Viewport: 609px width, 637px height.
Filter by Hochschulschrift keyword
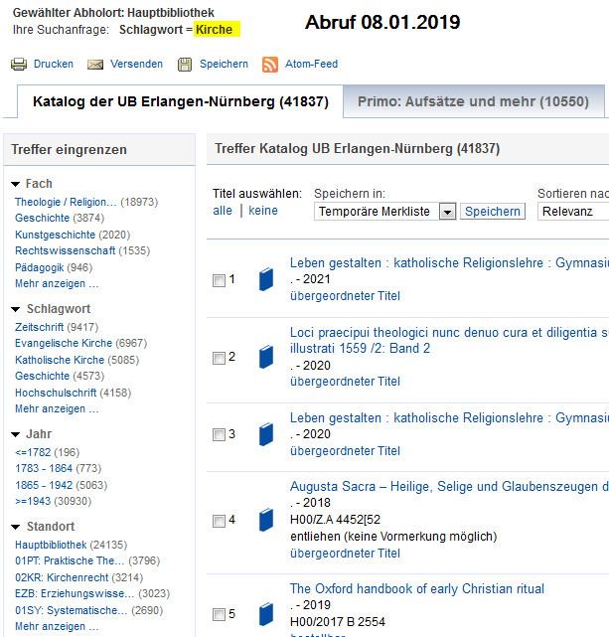click(x=56, y=393)
